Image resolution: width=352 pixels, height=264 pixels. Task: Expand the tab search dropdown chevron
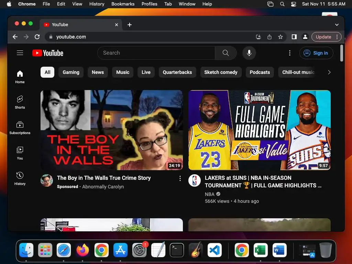(x=337, y=25)
